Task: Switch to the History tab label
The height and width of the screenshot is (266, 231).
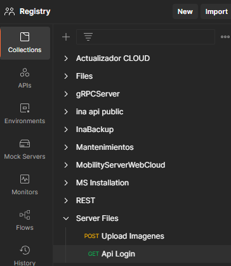Action: 25,263
